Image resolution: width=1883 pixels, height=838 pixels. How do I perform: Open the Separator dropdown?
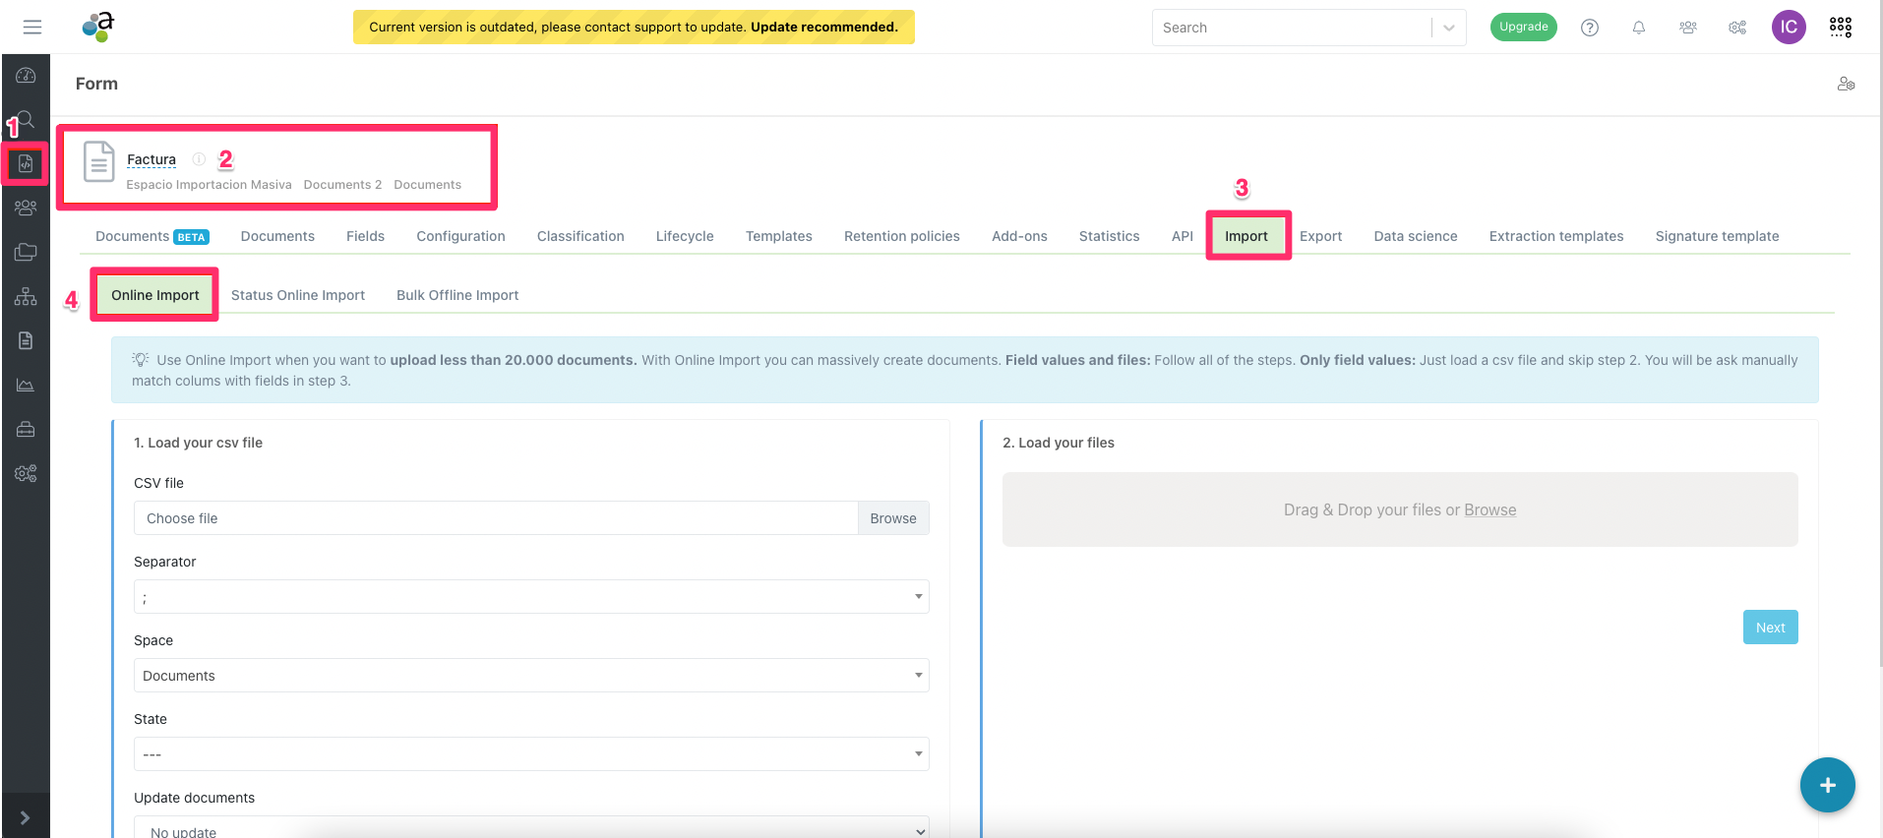(x=531, y=597)
